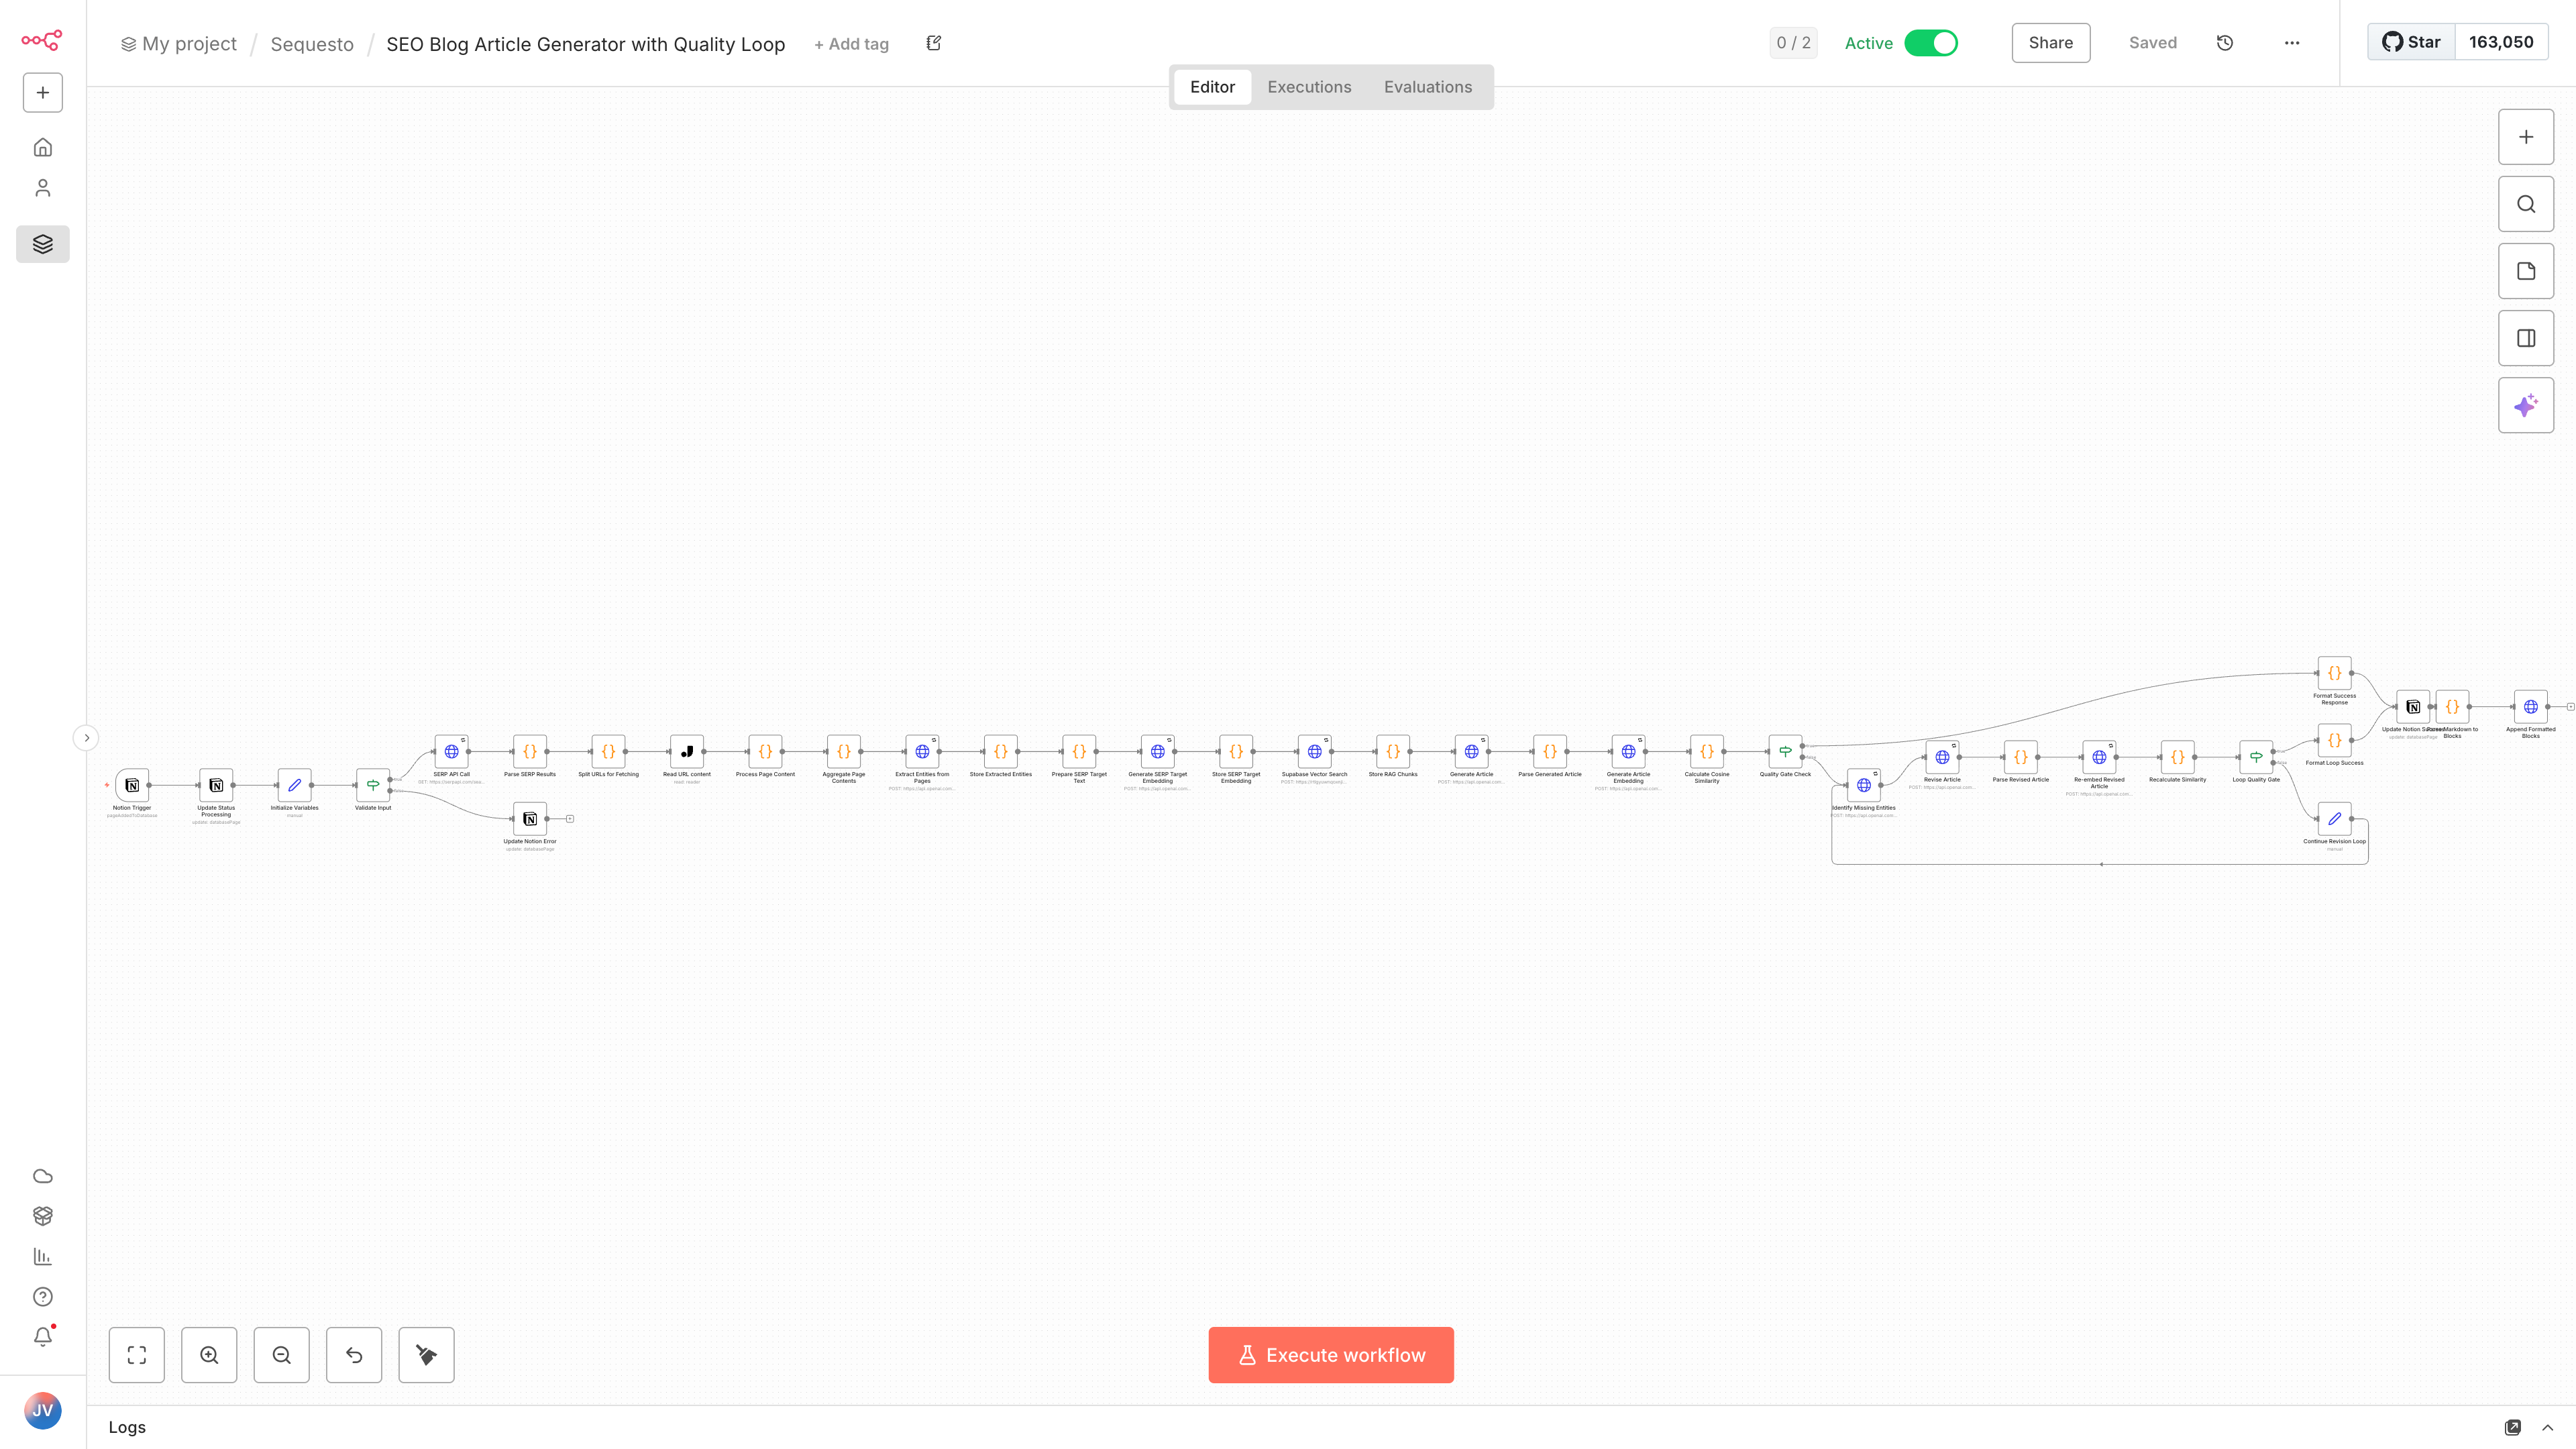This screenshot has height=1449, width=2576.
Task: Disable the Active workflow toggle
Action: (1930, 43)
